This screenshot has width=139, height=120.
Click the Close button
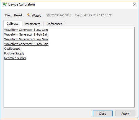[x=103, y=114]
